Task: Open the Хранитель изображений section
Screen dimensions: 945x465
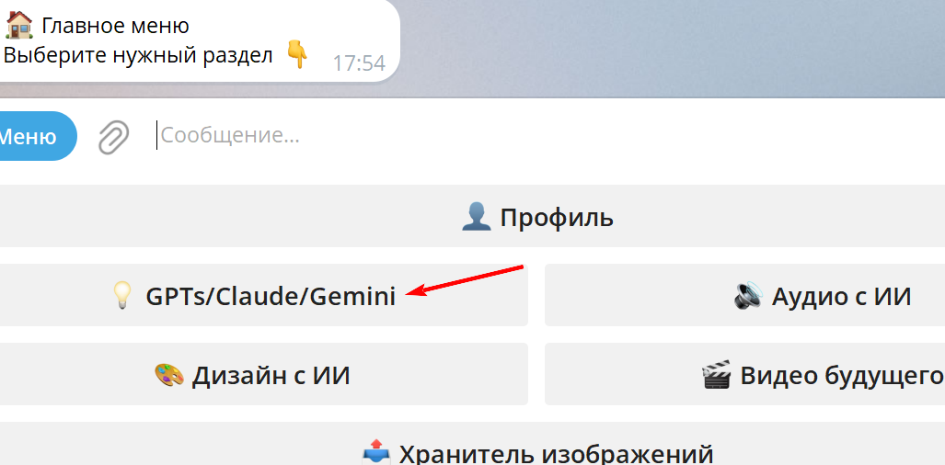Action: [x=473, y=443]
